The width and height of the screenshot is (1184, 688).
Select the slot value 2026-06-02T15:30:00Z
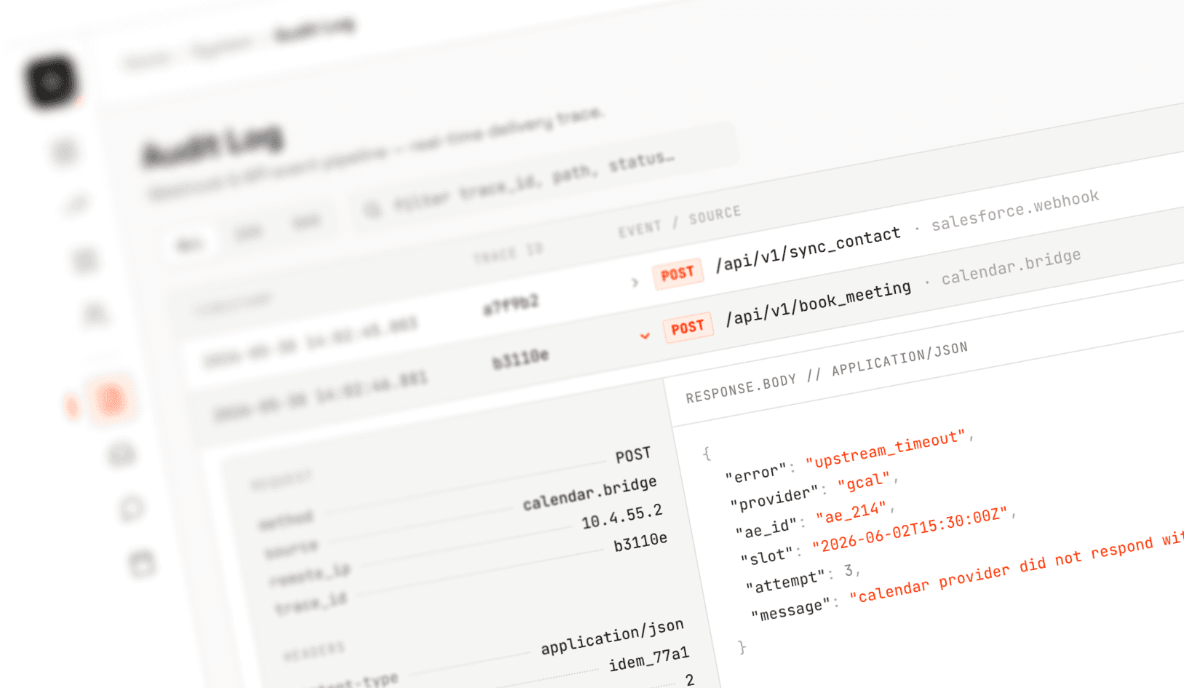pos(910,529)
